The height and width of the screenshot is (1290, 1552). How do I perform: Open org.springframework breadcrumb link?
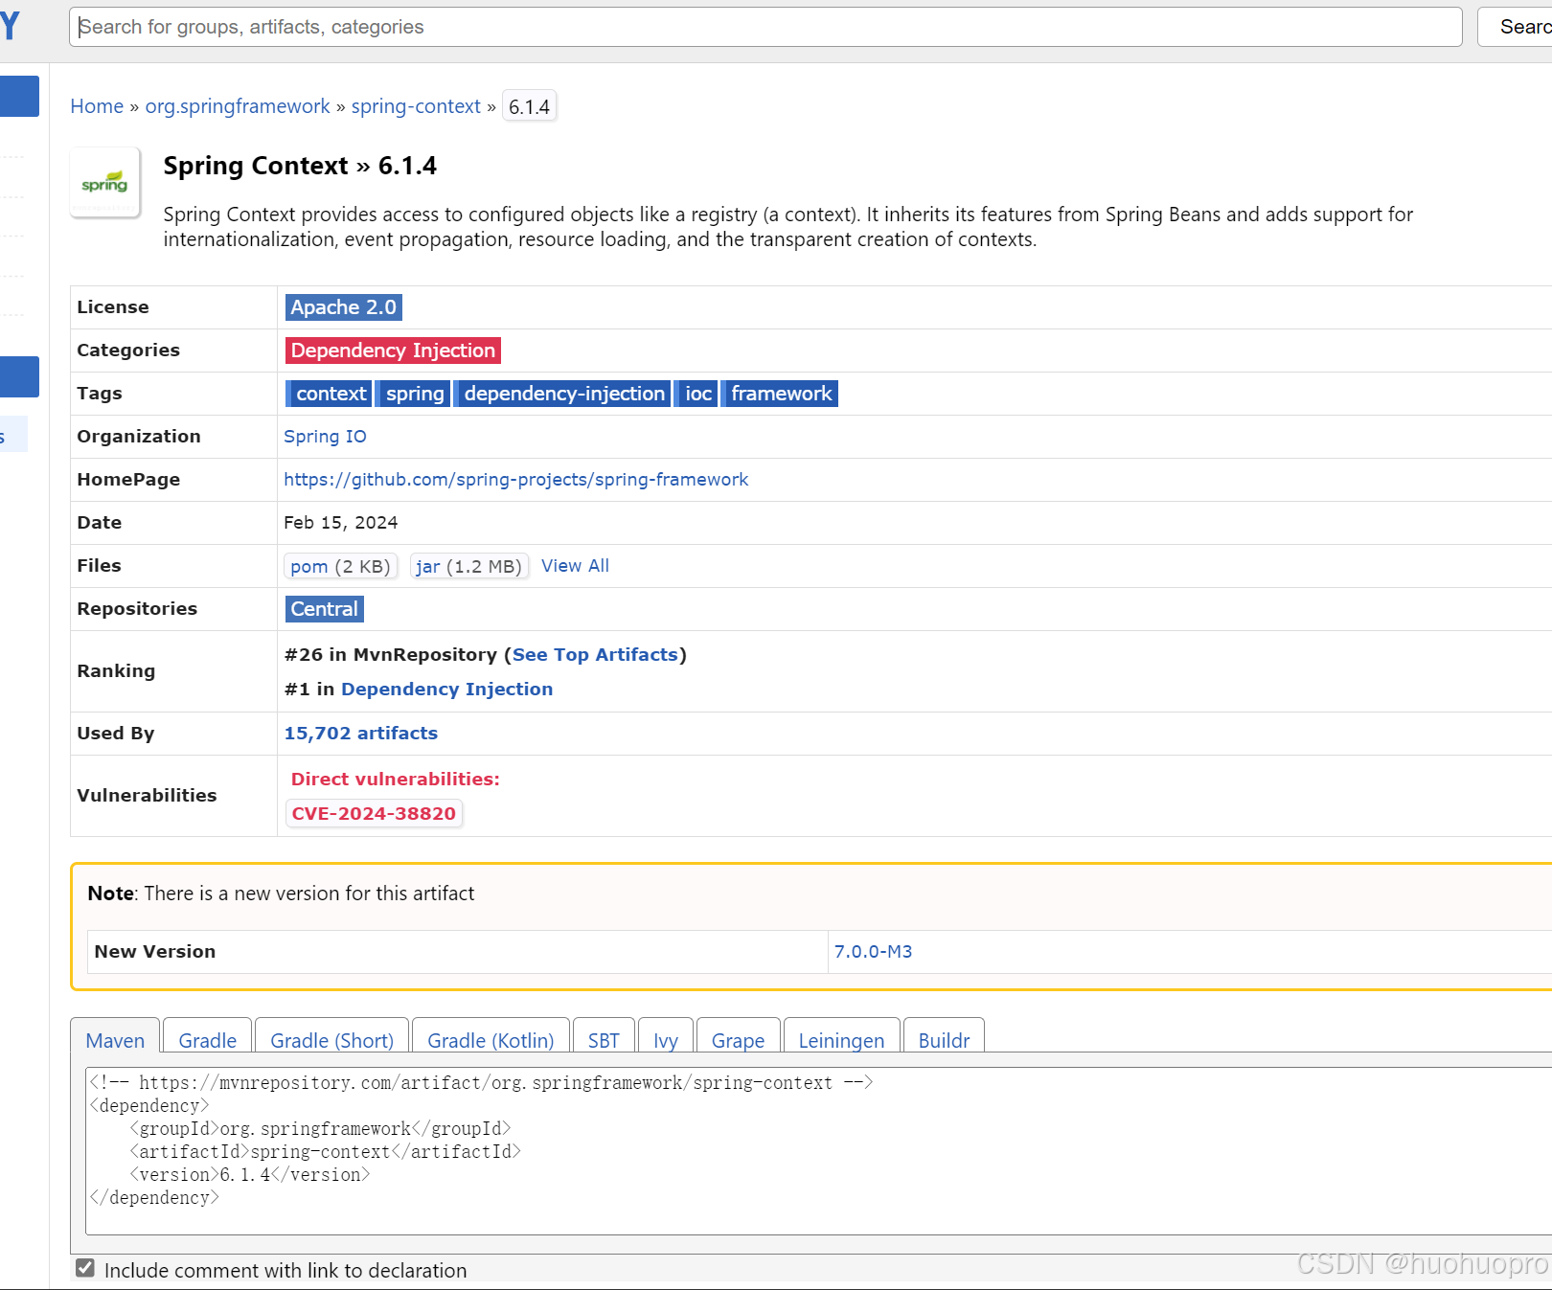(x=238, y=106)
